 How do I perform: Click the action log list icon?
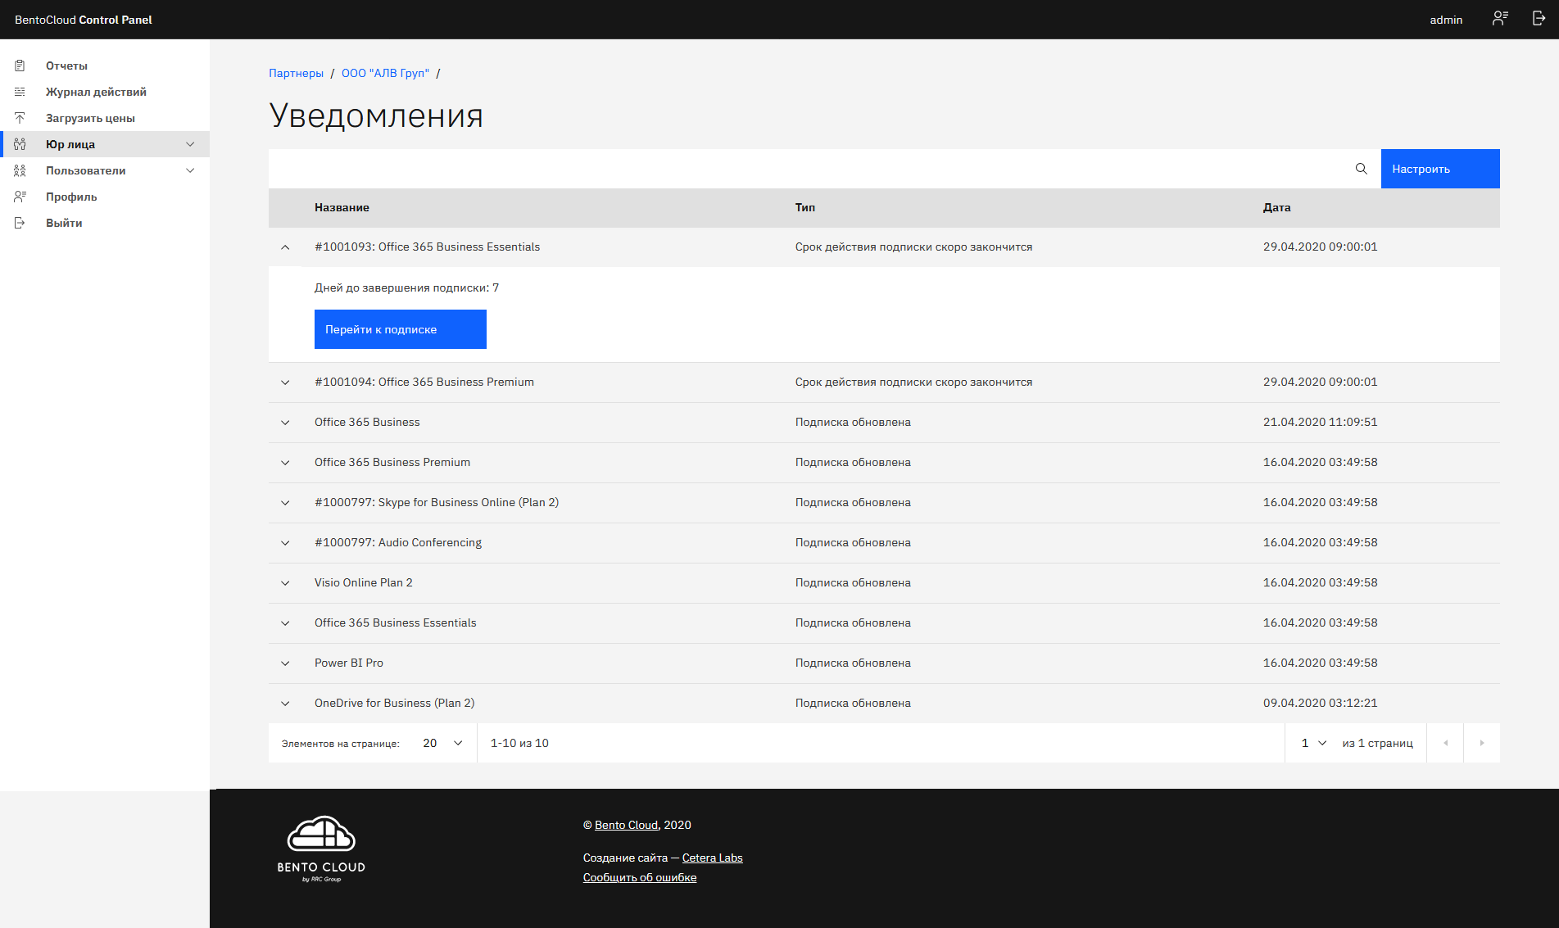[20, 92]
